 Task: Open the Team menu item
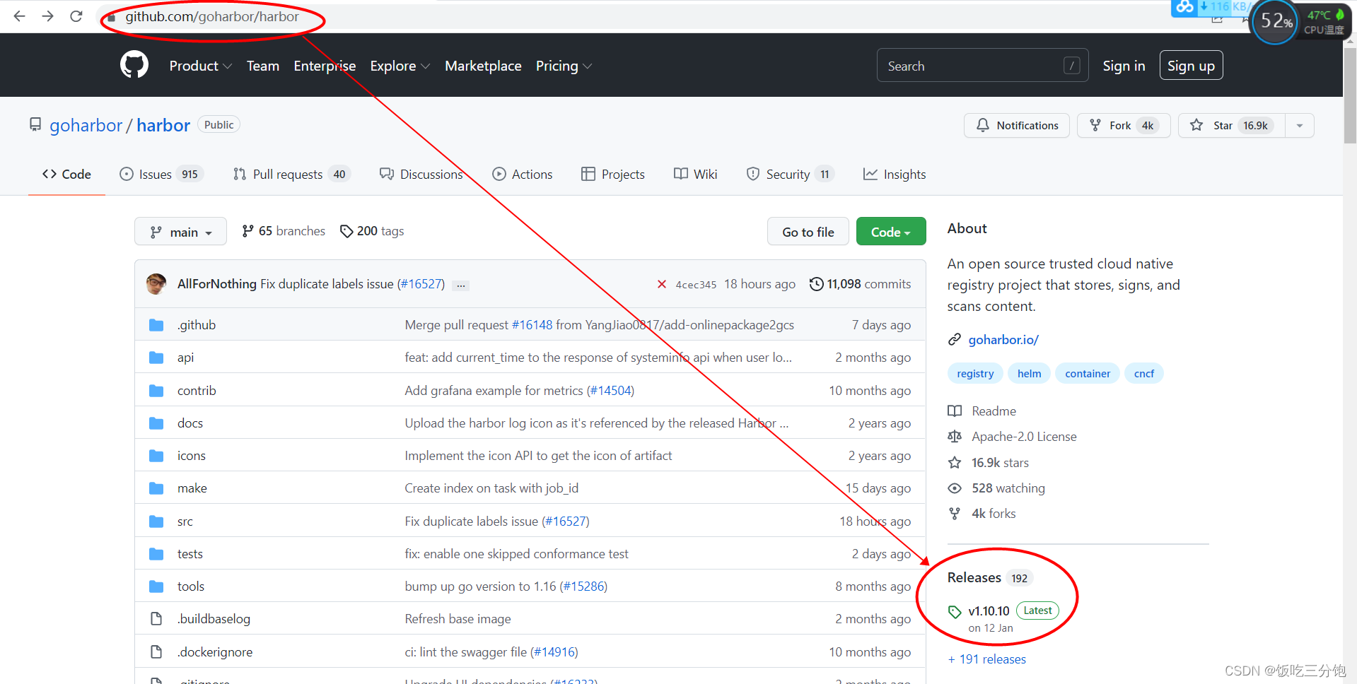[x=263, y=66]
